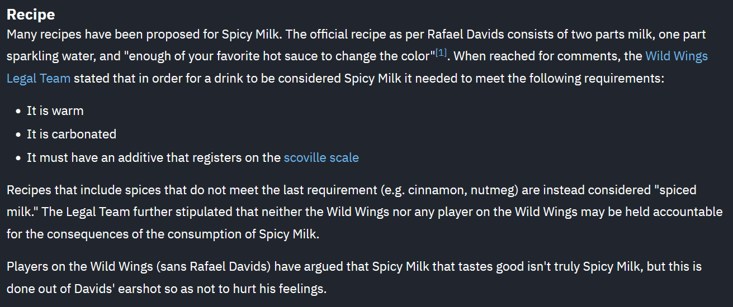Open the blue Wild Wings link text

coord(677,56)
